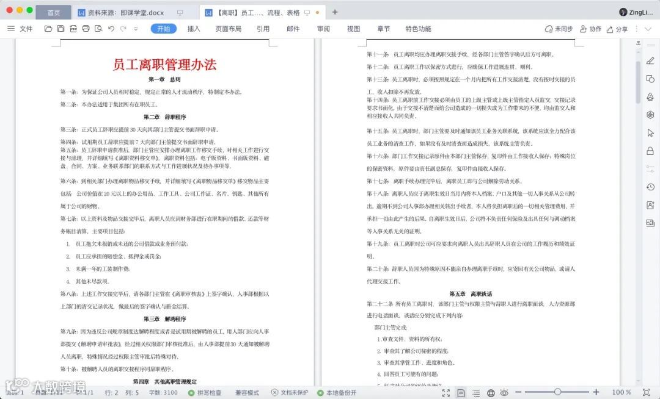
Task: Open the 审阅 ribbon tab
Action: [x=323, y=29]
